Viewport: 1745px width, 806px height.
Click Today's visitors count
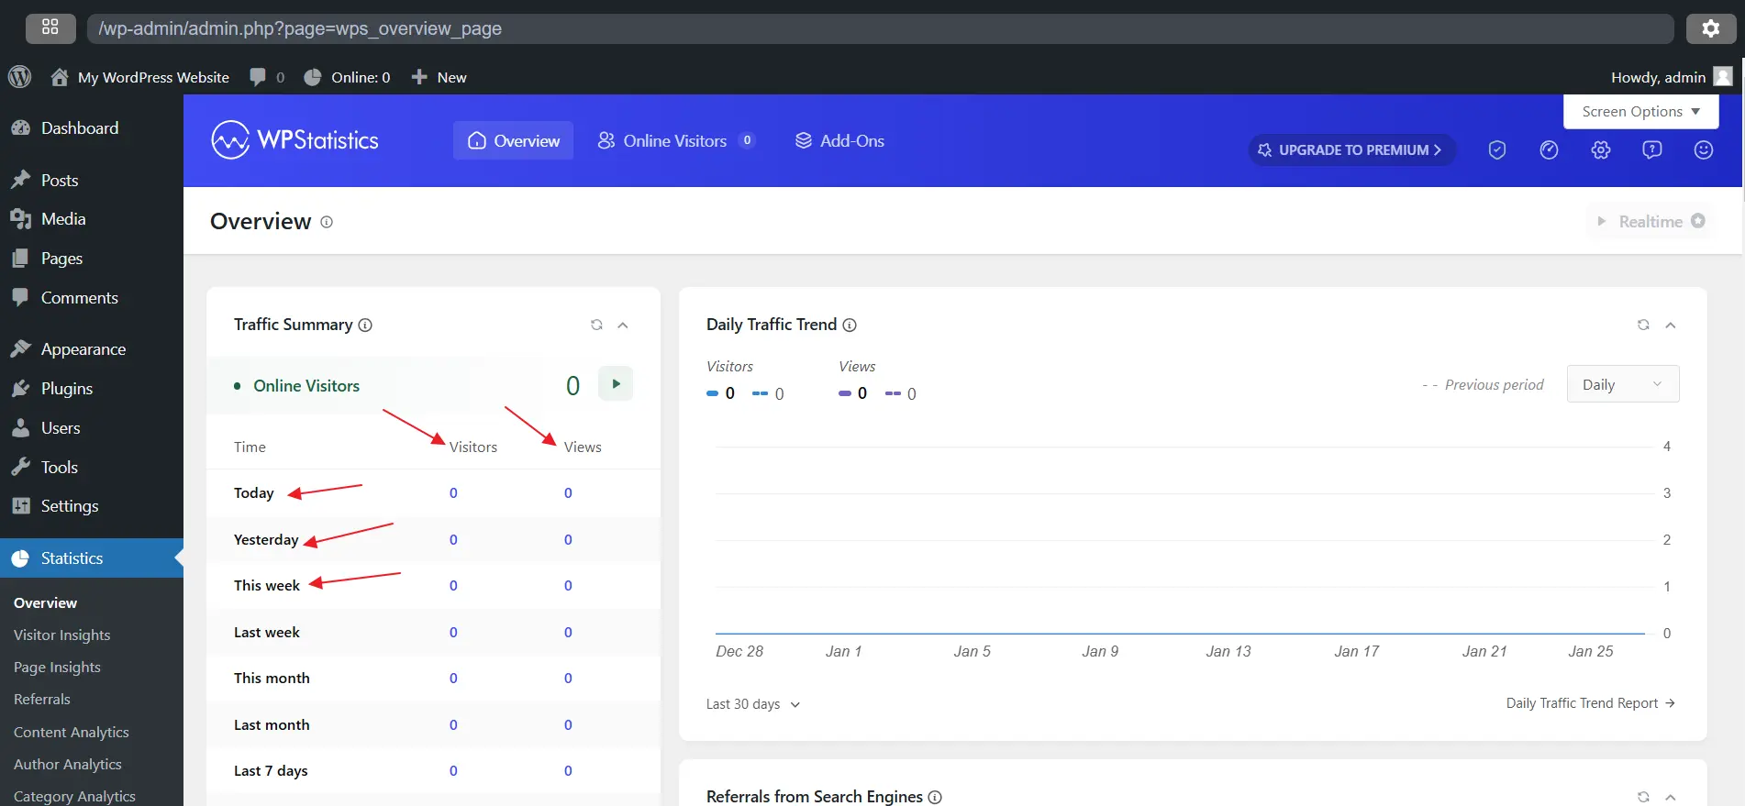point(453,493)
